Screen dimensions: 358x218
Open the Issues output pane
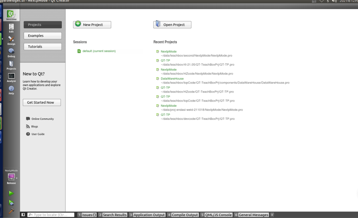[x=87, y=215]
